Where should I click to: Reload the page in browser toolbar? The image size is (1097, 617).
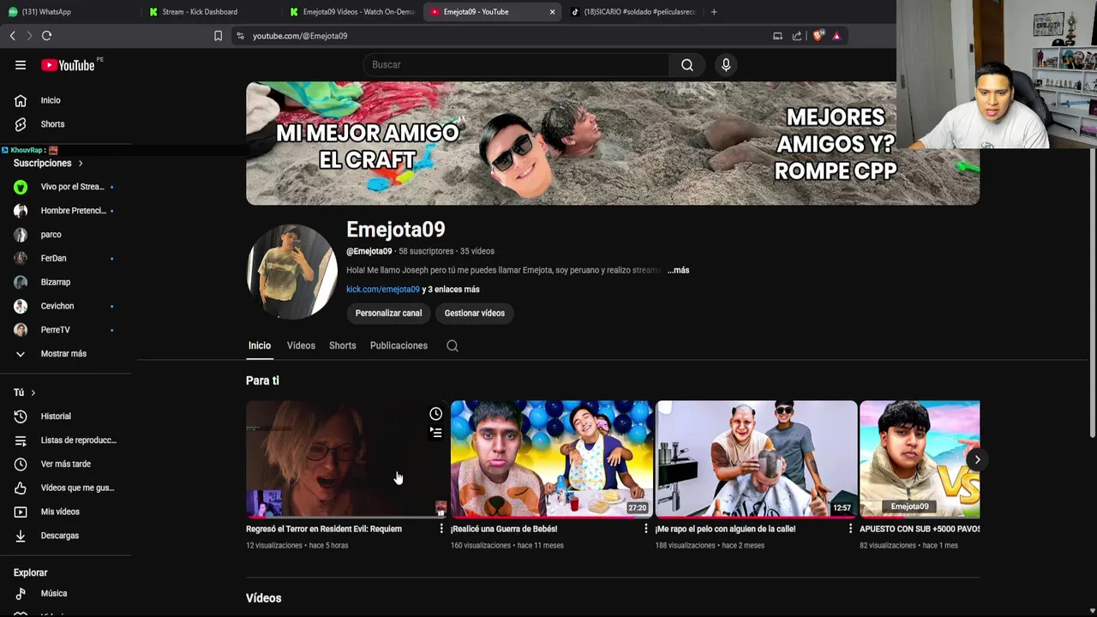point(46,36)
